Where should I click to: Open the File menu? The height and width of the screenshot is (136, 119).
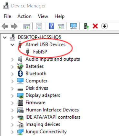7,16
